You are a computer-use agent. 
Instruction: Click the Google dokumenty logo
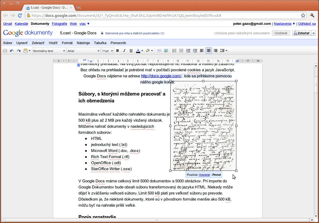pos(28,33)
